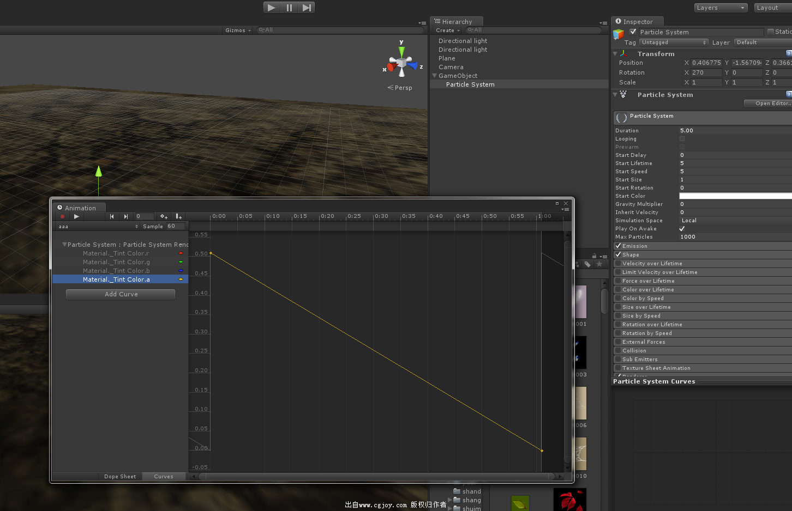Enable the Looping checkbox

[682, 139]
